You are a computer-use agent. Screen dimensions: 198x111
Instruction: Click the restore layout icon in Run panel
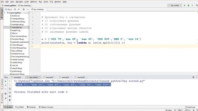(6, 94)
